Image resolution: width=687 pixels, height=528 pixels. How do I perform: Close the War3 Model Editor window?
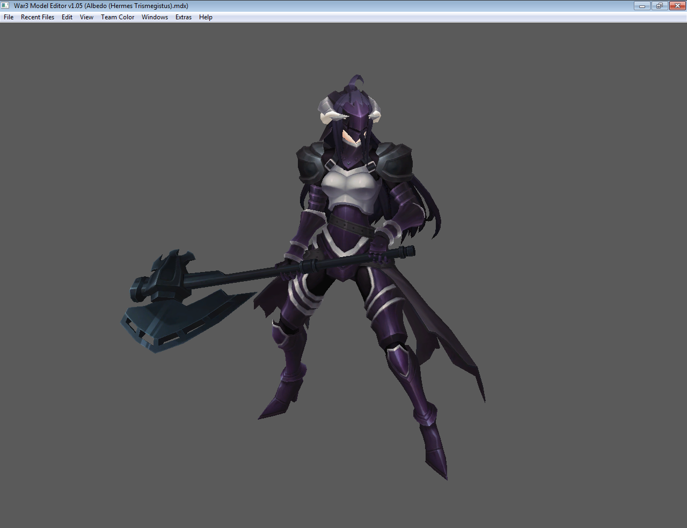coord(676,6)
